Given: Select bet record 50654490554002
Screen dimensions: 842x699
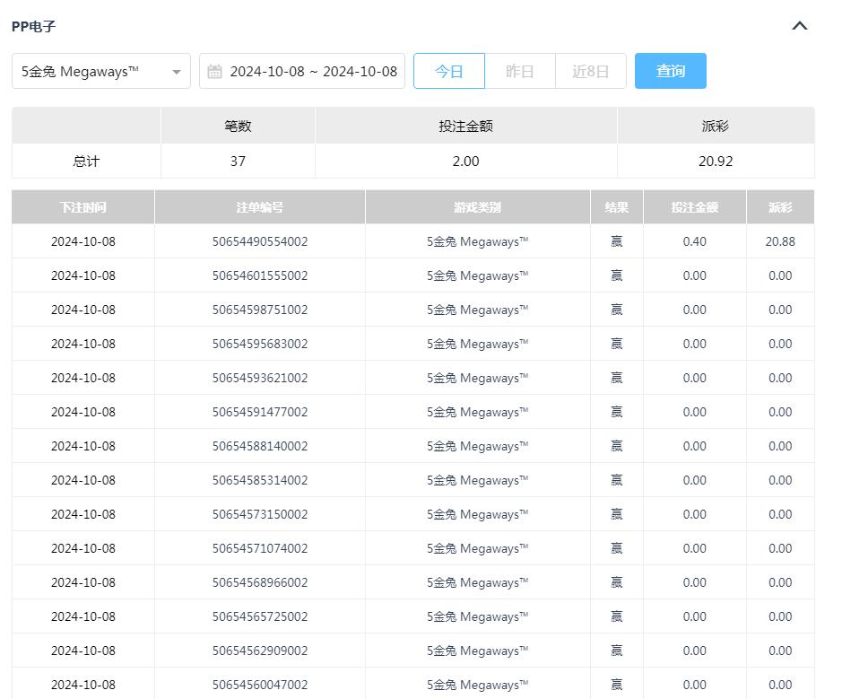Looking at the screenshot, I should (x=259, y=240).
